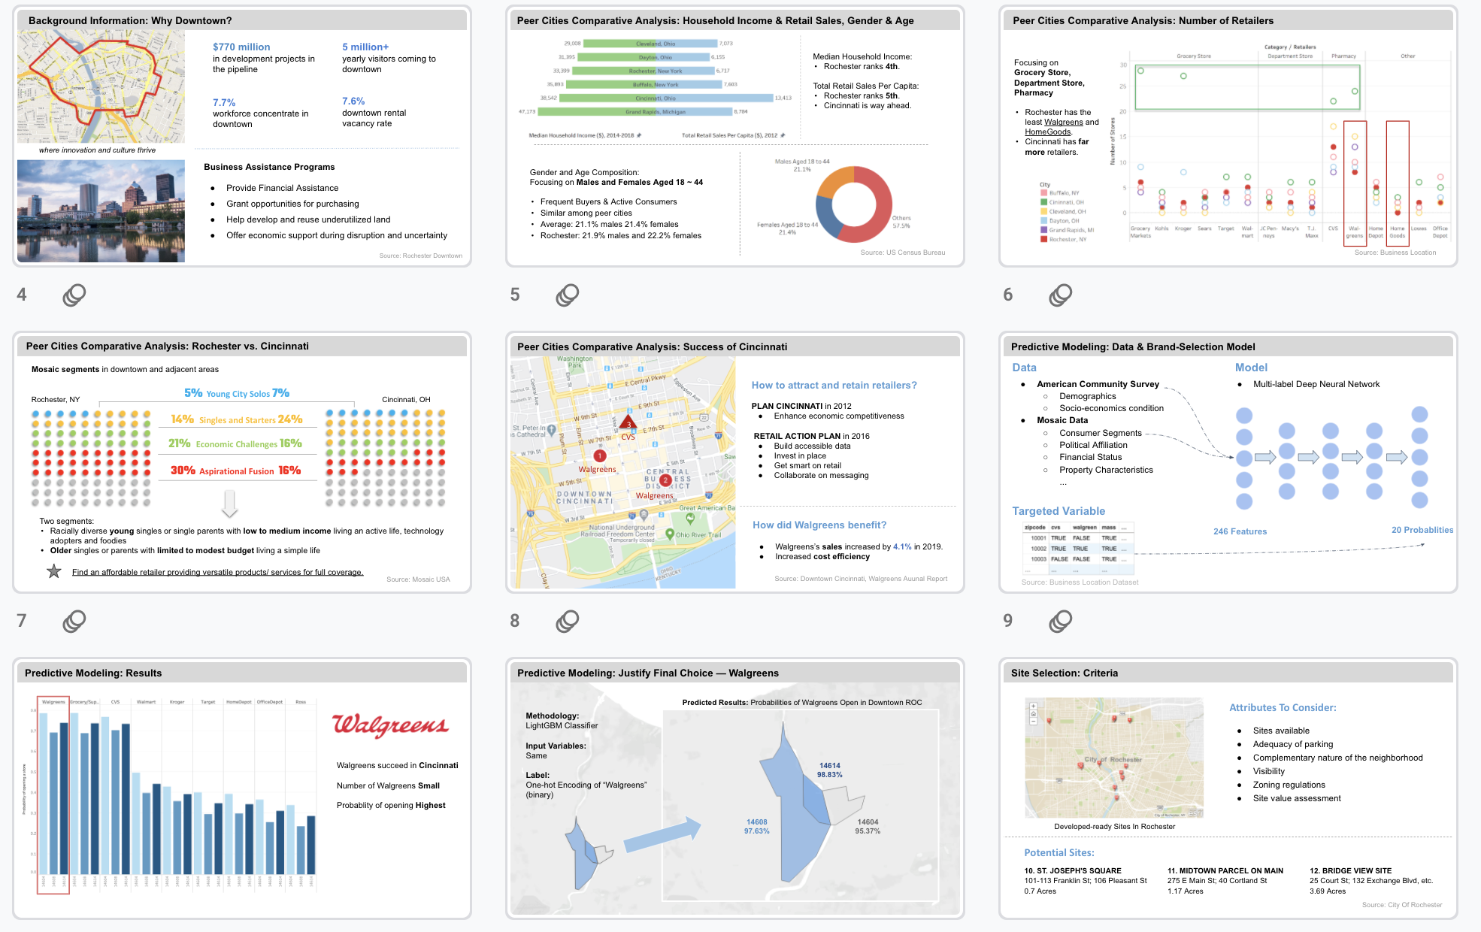Click the overlapping circles icon under slide 6
The height and width of the screenshot is (932, 1481).
point(1061,295)
